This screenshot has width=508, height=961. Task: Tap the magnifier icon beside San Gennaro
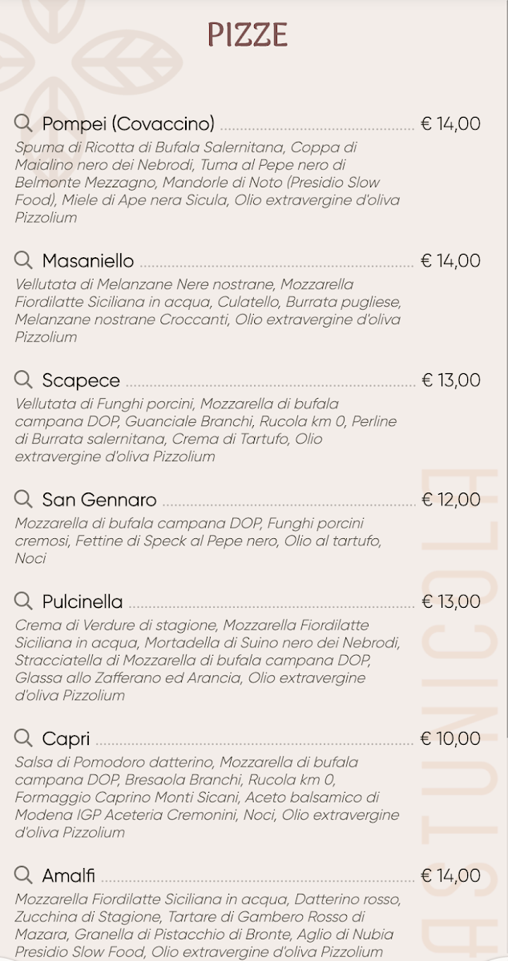tap(24, 499)
